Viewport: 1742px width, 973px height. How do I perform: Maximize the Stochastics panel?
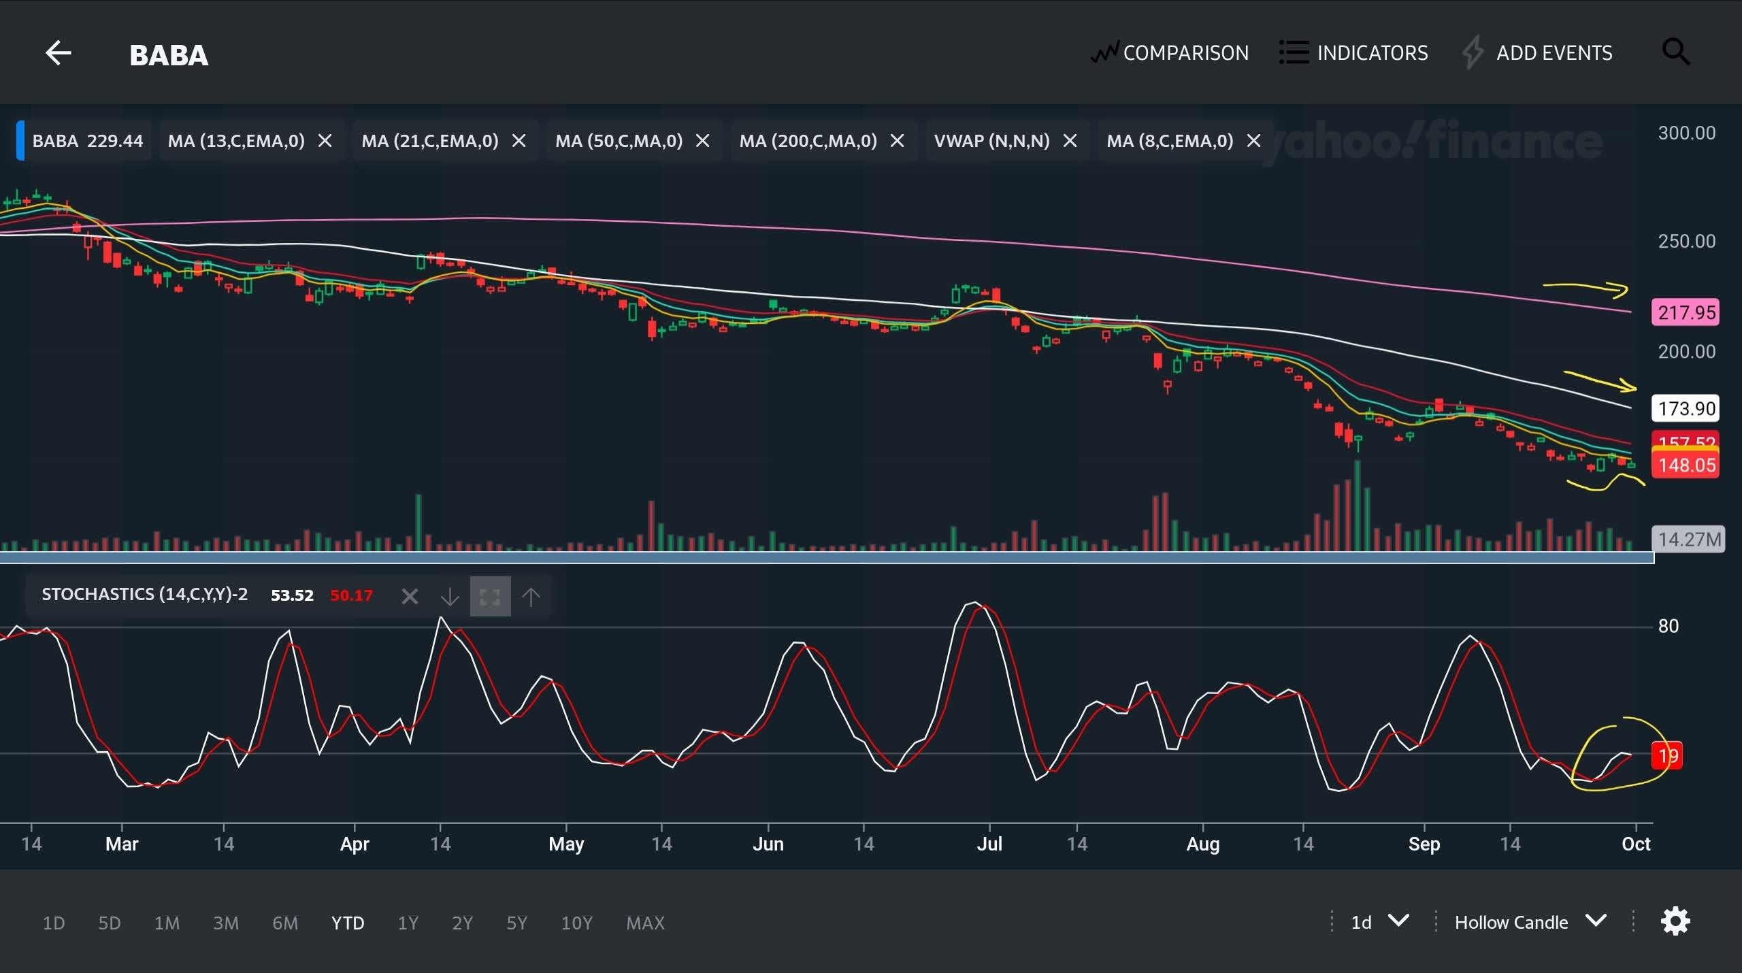[x=490, y=596]
